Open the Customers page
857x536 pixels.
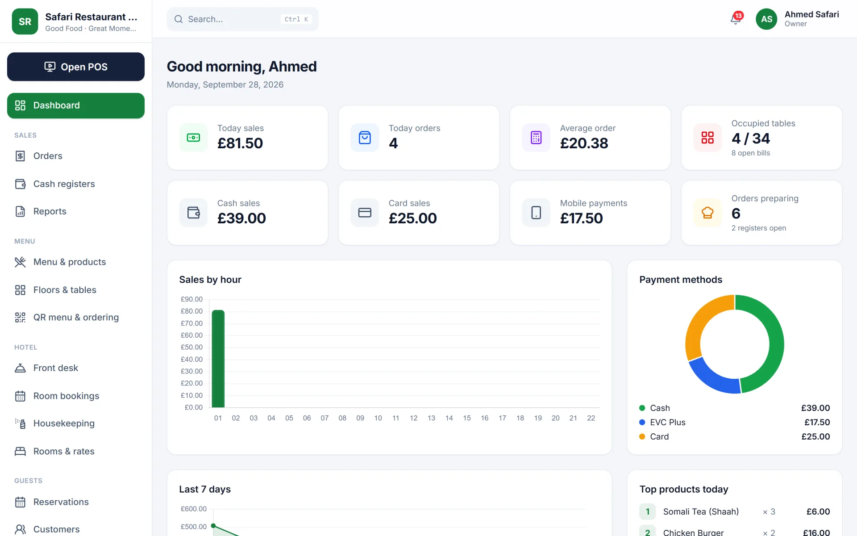[76, 529]
